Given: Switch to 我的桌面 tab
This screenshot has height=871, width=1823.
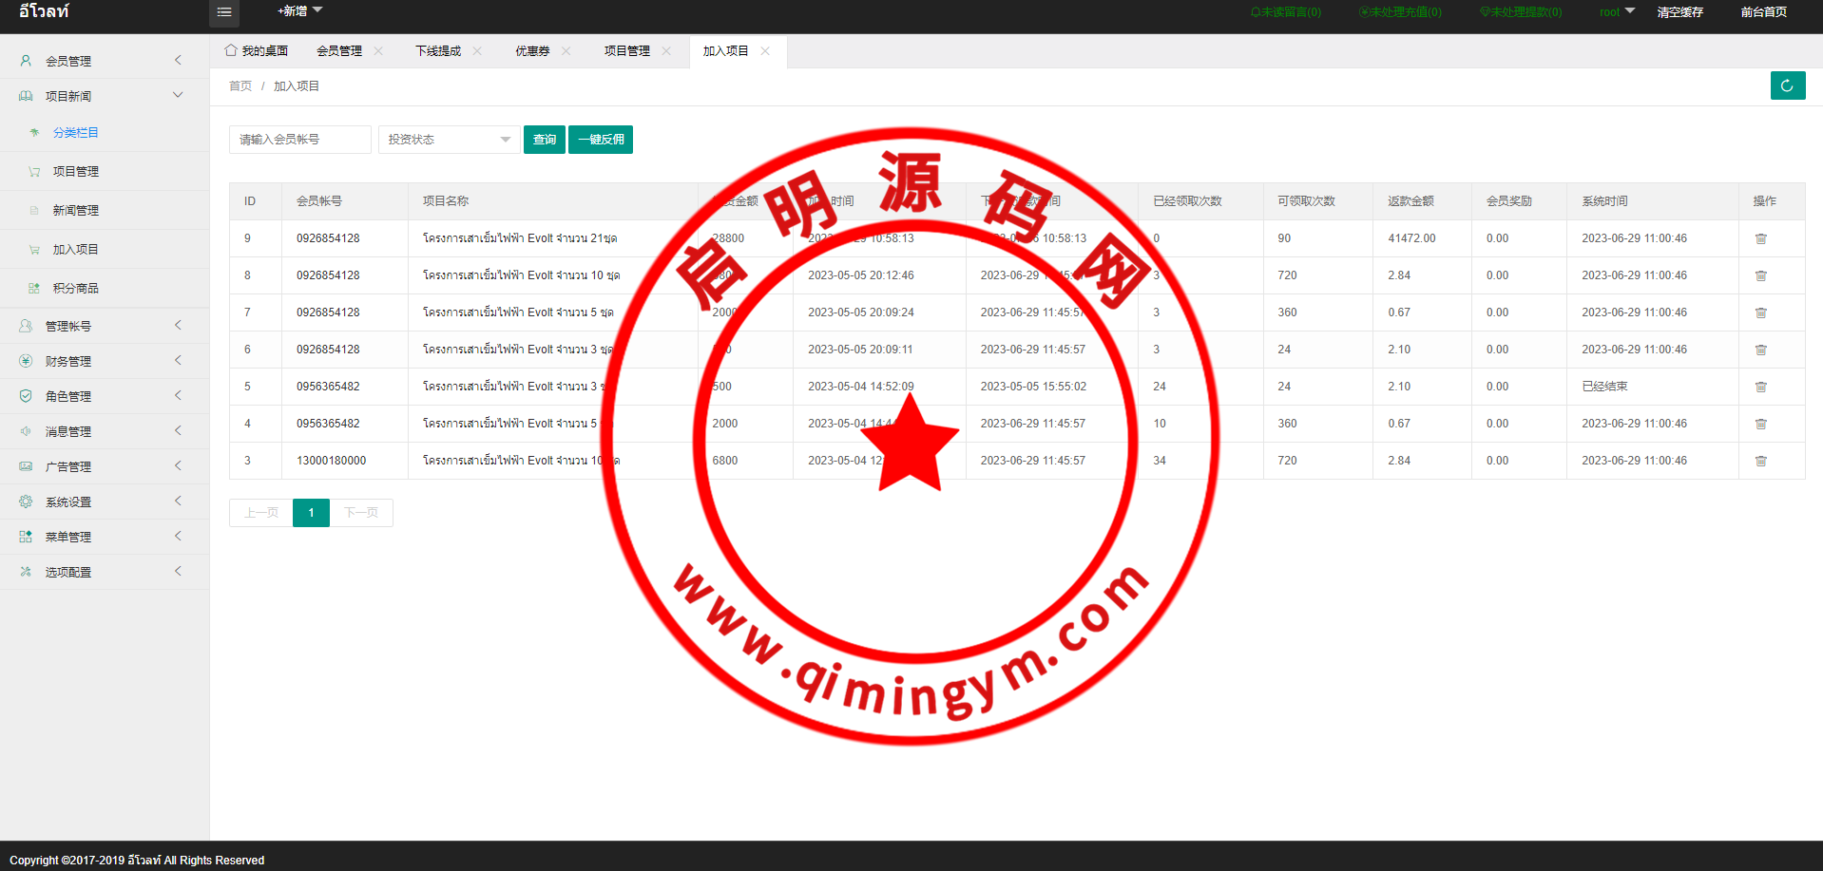Looking at the screenshot, I should click(x=257, y=51).
